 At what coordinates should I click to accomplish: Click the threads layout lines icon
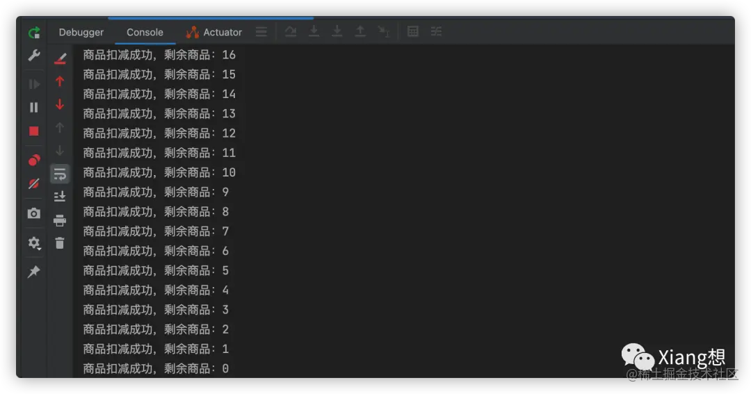[261, 31]
